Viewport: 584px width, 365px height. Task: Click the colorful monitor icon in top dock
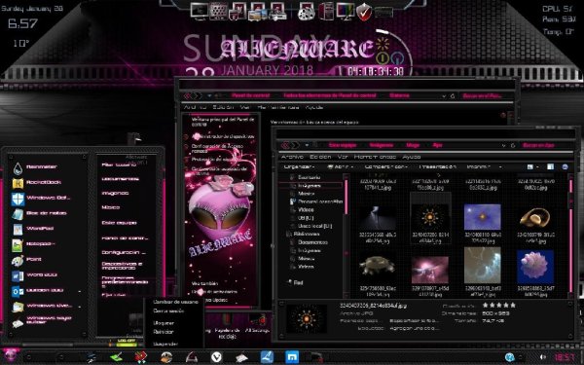point(346,11)
